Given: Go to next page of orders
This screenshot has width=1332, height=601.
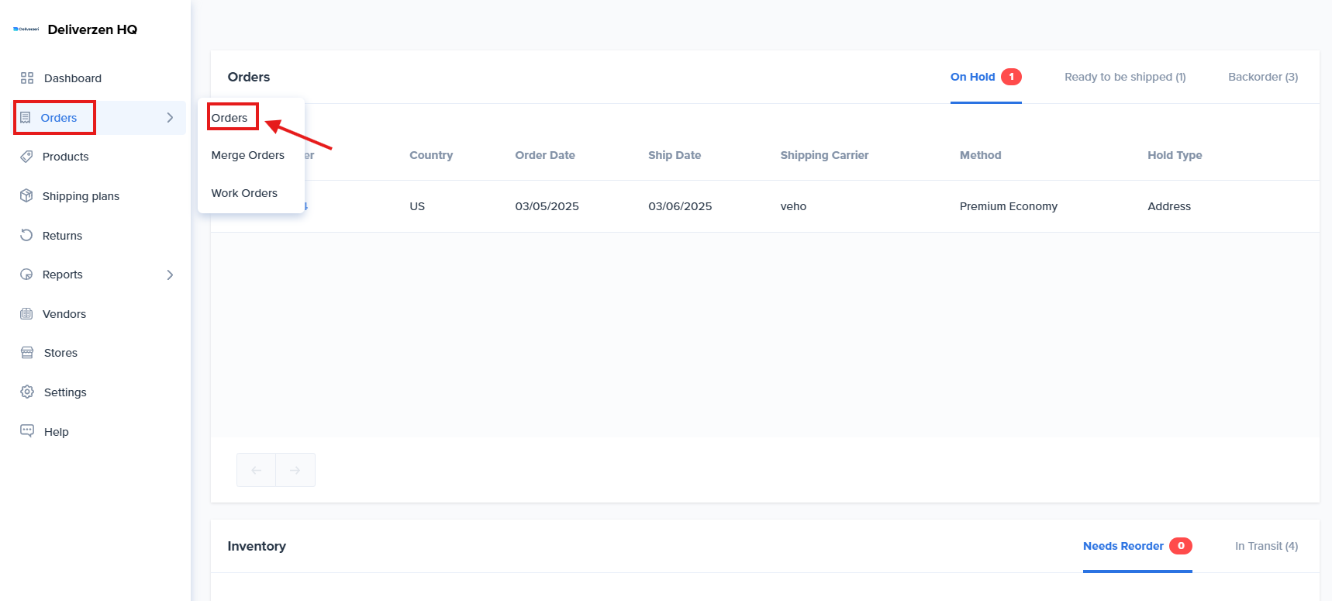Looking at the screenshot, I should pos(295,470).
